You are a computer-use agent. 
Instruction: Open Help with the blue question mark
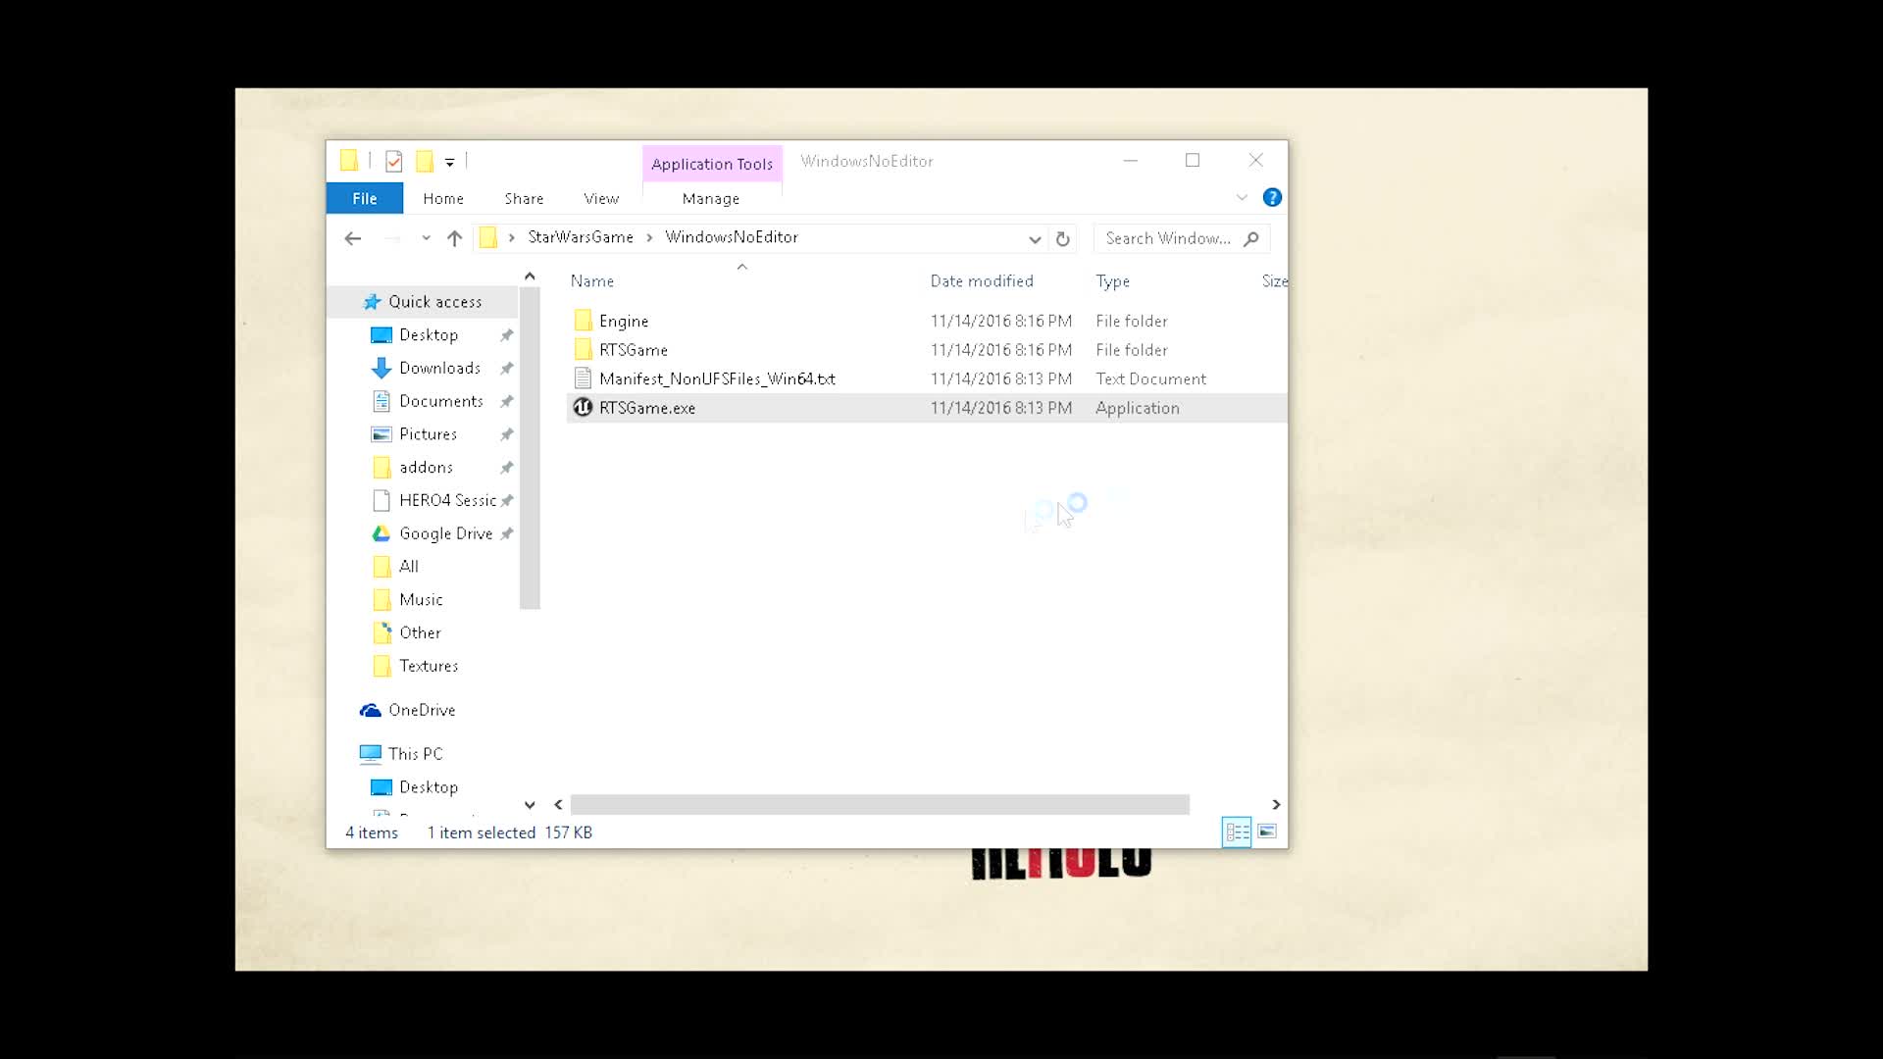tap(1272, 197)
